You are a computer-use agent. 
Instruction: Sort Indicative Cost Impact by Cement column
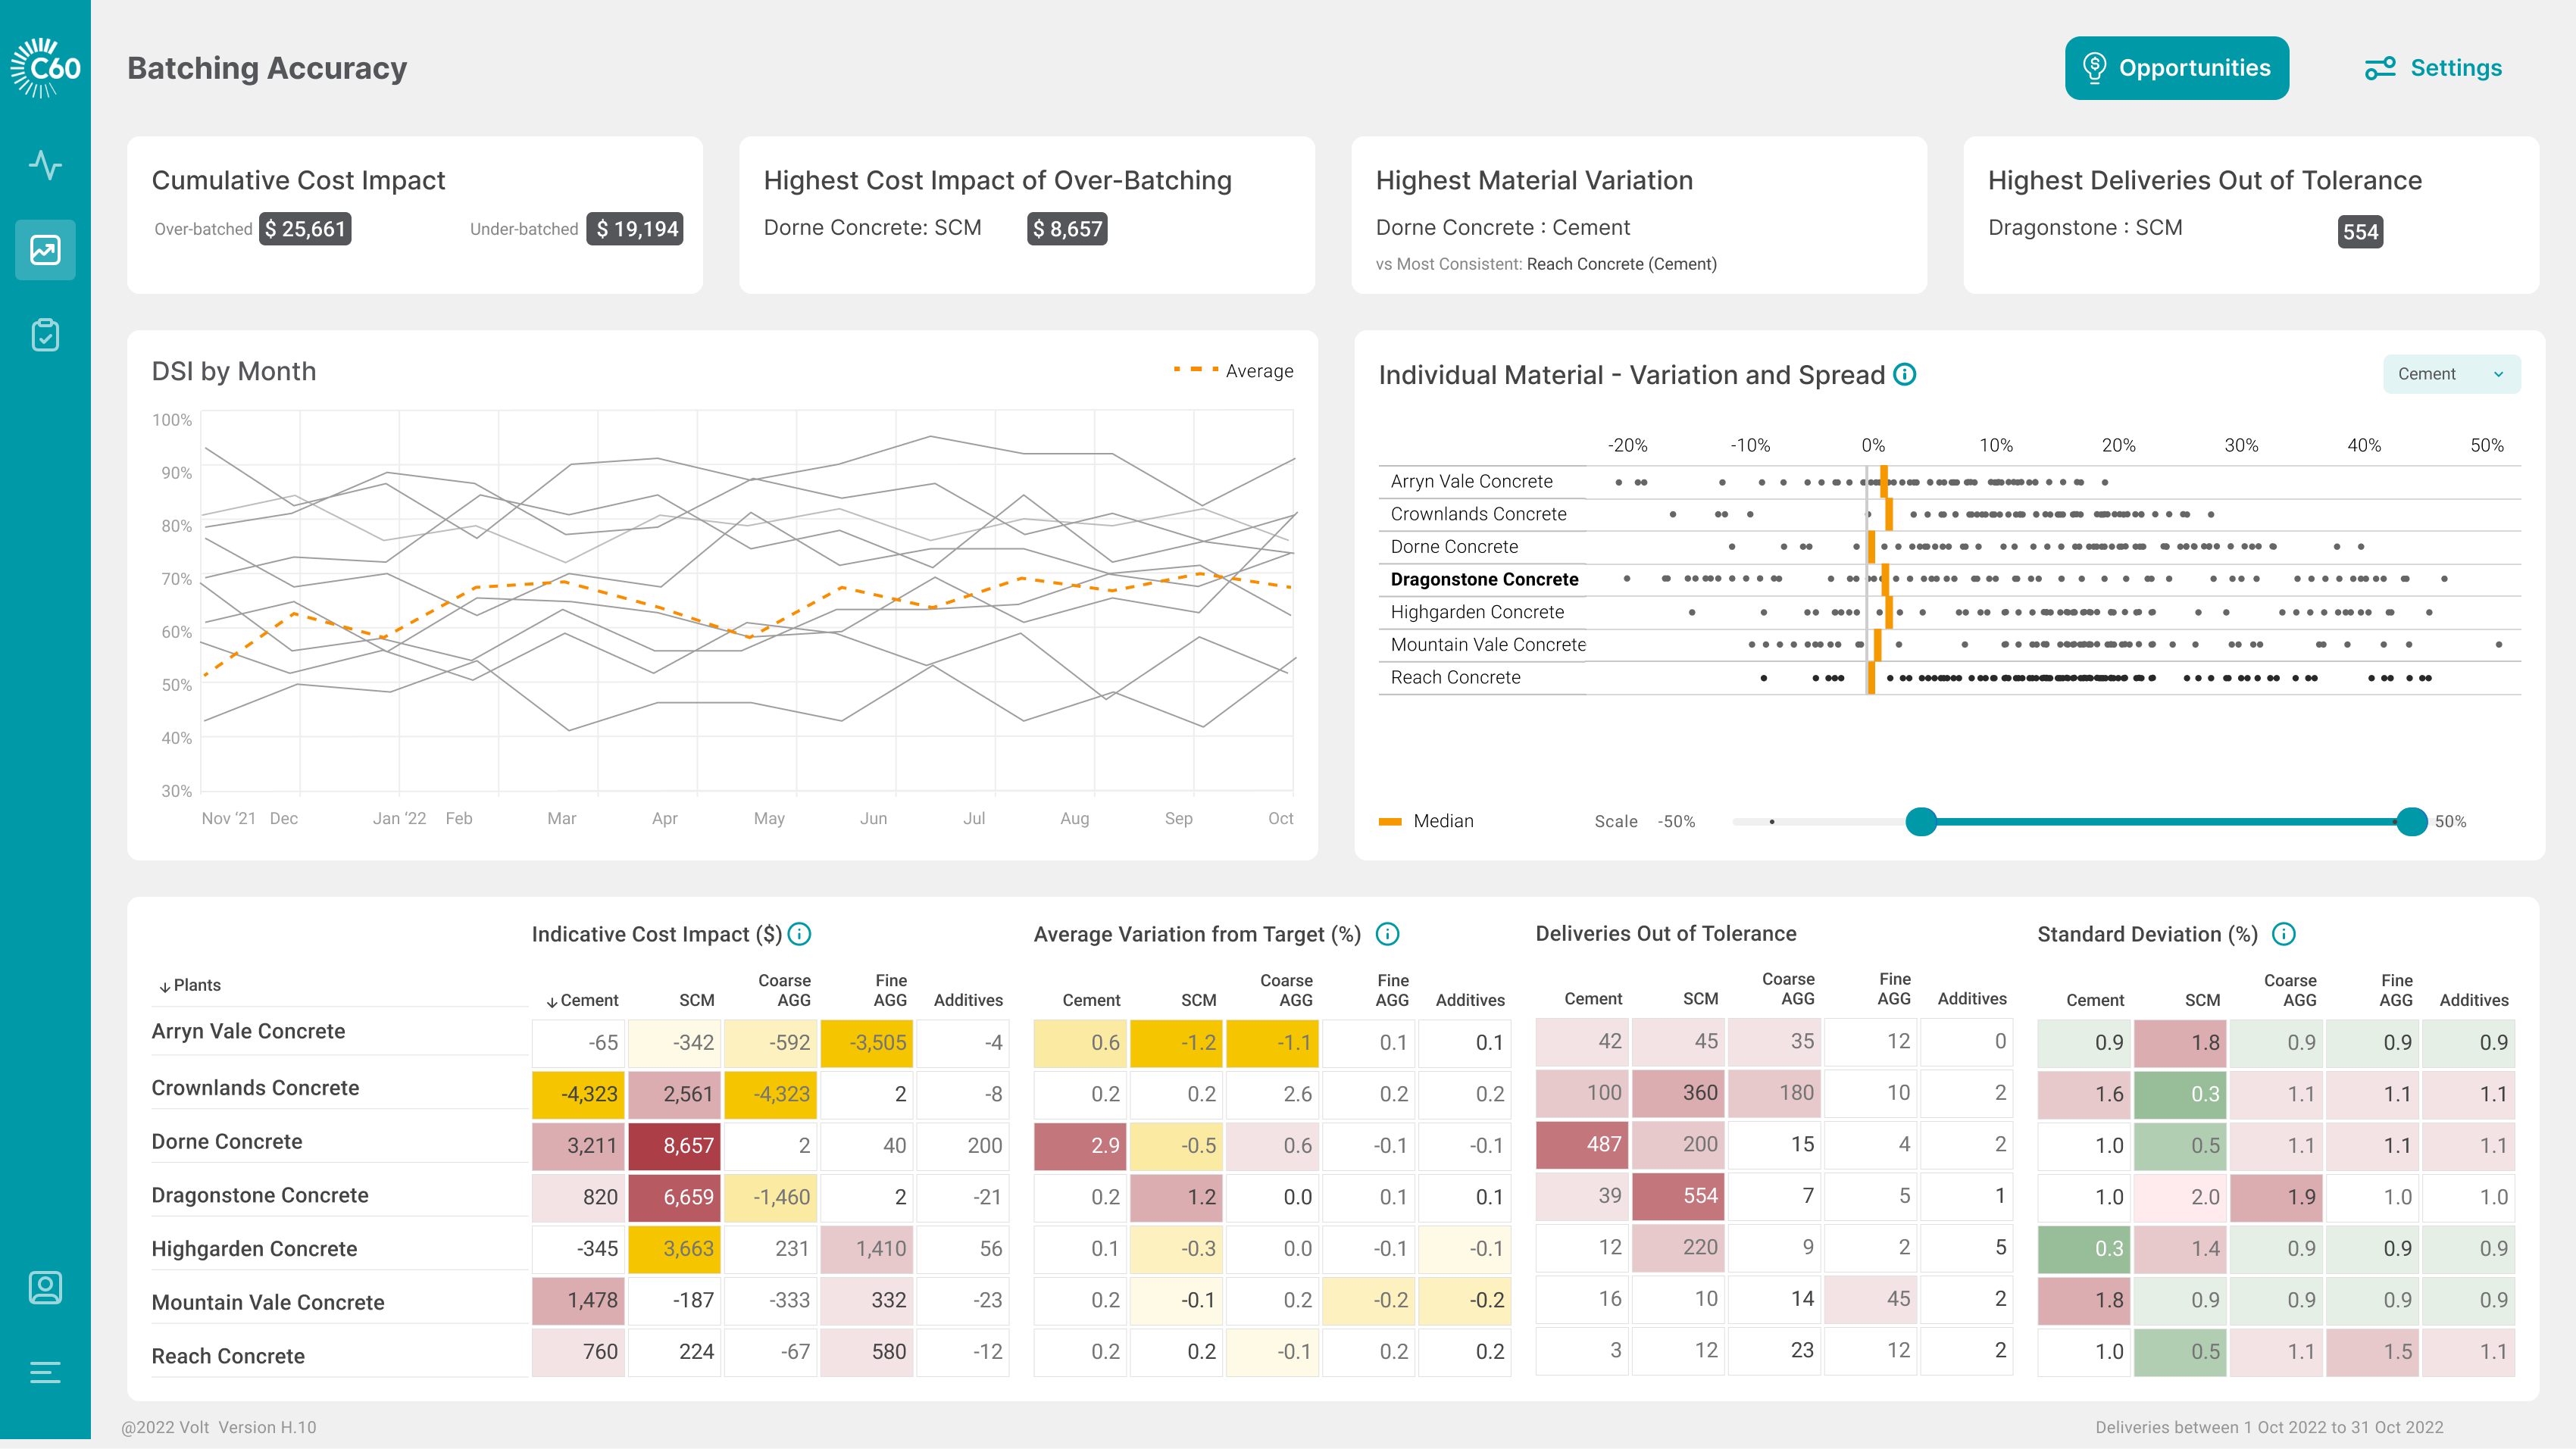(x=582, y=1000)
